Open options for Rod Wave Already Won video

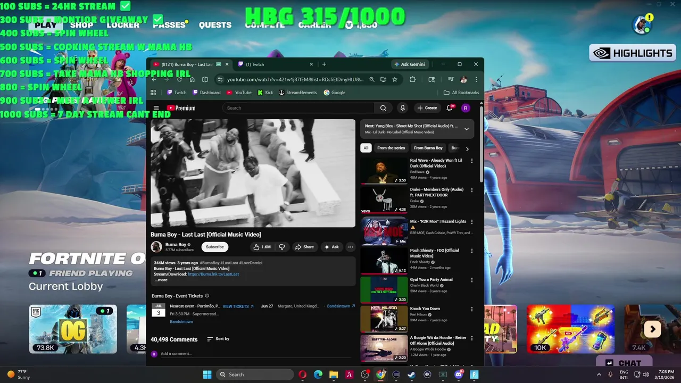pos(471,161)
